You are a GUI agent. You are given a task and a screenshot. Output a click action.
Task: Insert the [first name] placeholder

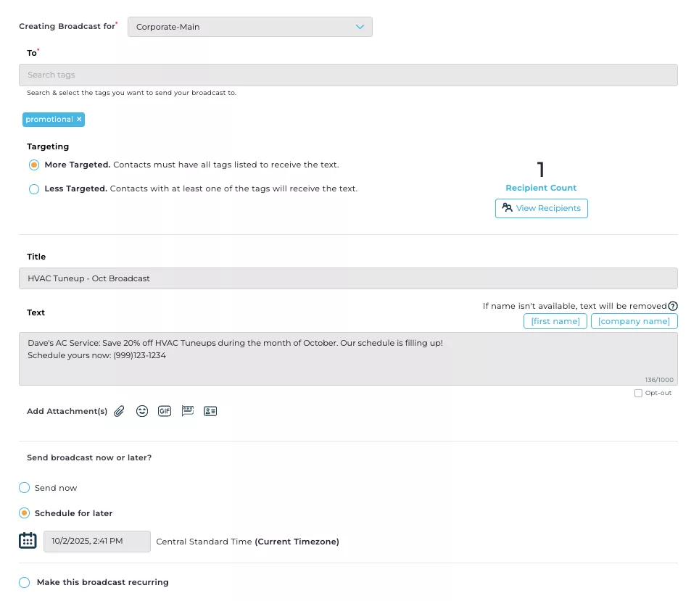(555, 321)
